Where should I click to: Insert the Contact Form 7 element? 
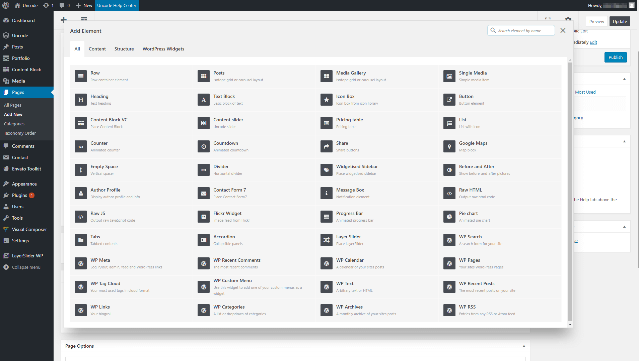click(254, 193)
